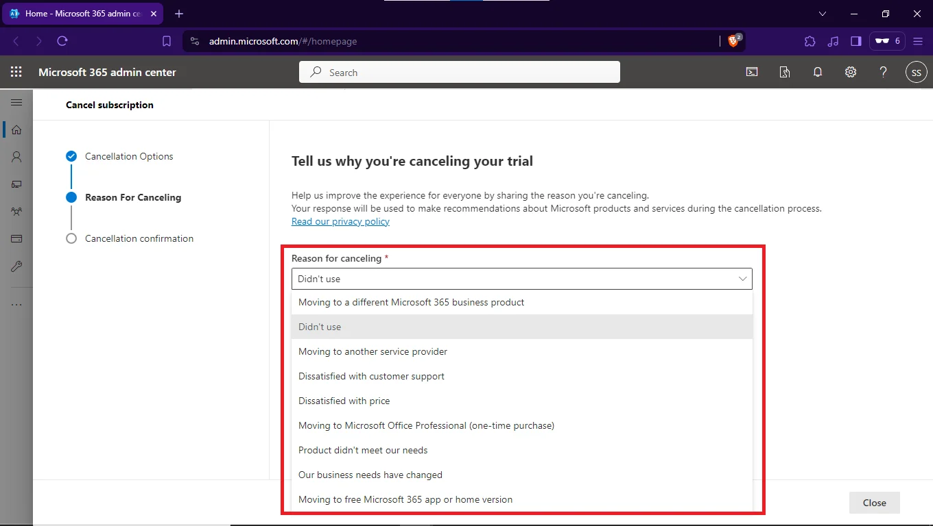Choose the Didn't use option in list
Image resolution: width=933 pixels, height=526 pixels.
pyautogui.click(x=522, y=327)
